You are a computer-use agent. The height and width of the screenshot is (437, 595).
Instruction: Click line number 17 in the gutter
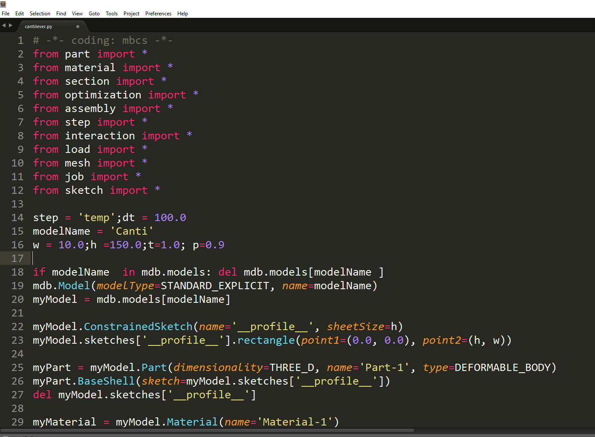17,259
